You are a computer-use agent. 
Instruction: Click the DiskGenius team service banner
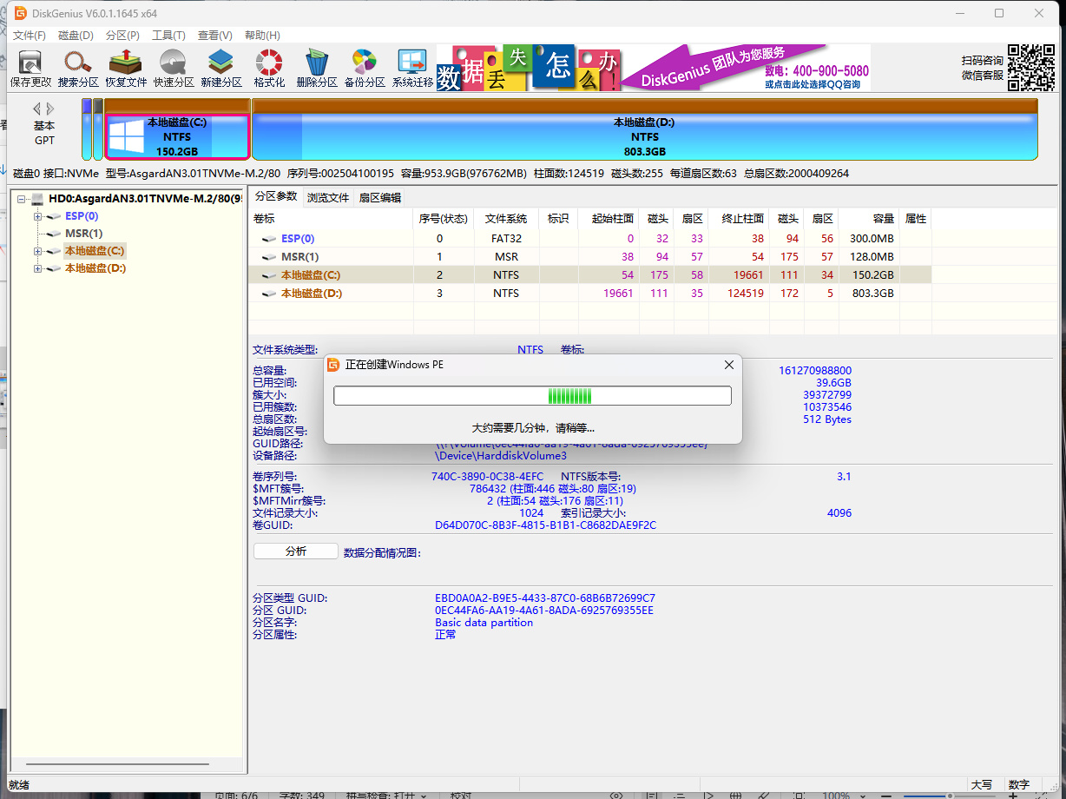point(747,68)
